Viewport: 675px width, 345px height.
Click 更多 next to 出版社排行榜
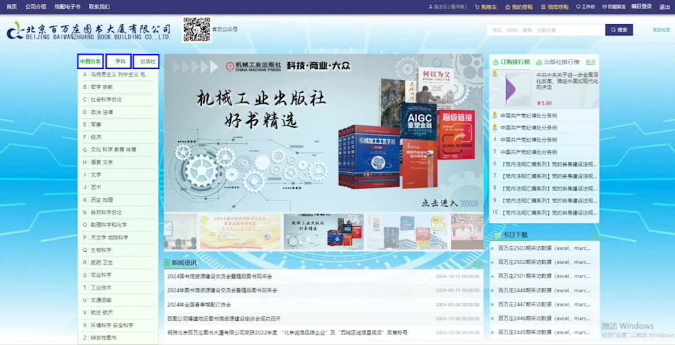click(591, 62)
